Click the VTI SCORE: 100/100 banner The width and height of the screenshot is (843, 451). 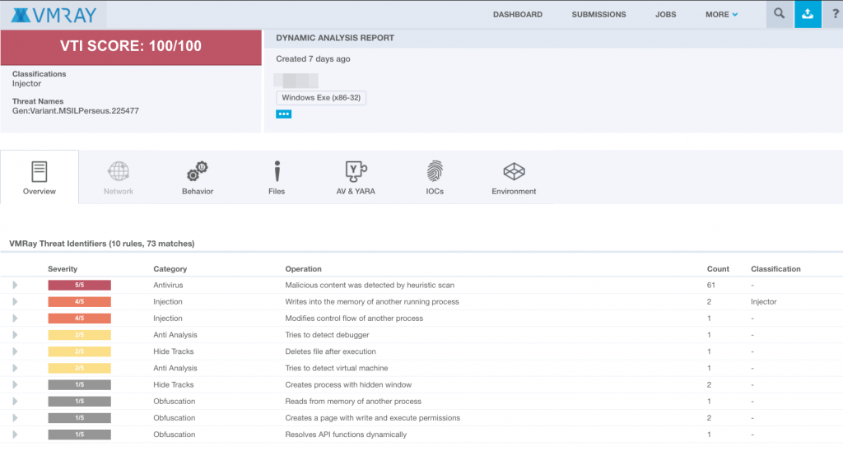pos(131,47)
